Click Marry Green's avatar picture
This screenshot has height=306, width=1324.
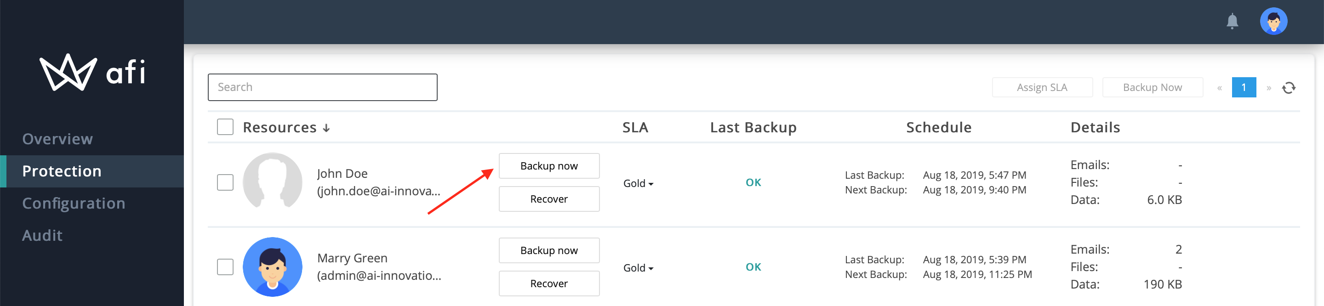click(x=273, y=266)
